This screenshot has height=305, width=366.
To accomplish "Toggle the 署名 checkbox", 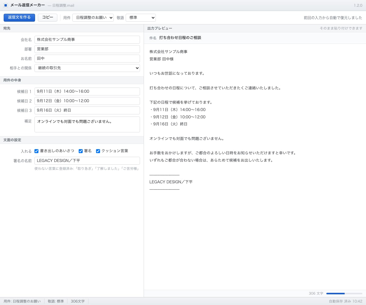I will [81, 151].
